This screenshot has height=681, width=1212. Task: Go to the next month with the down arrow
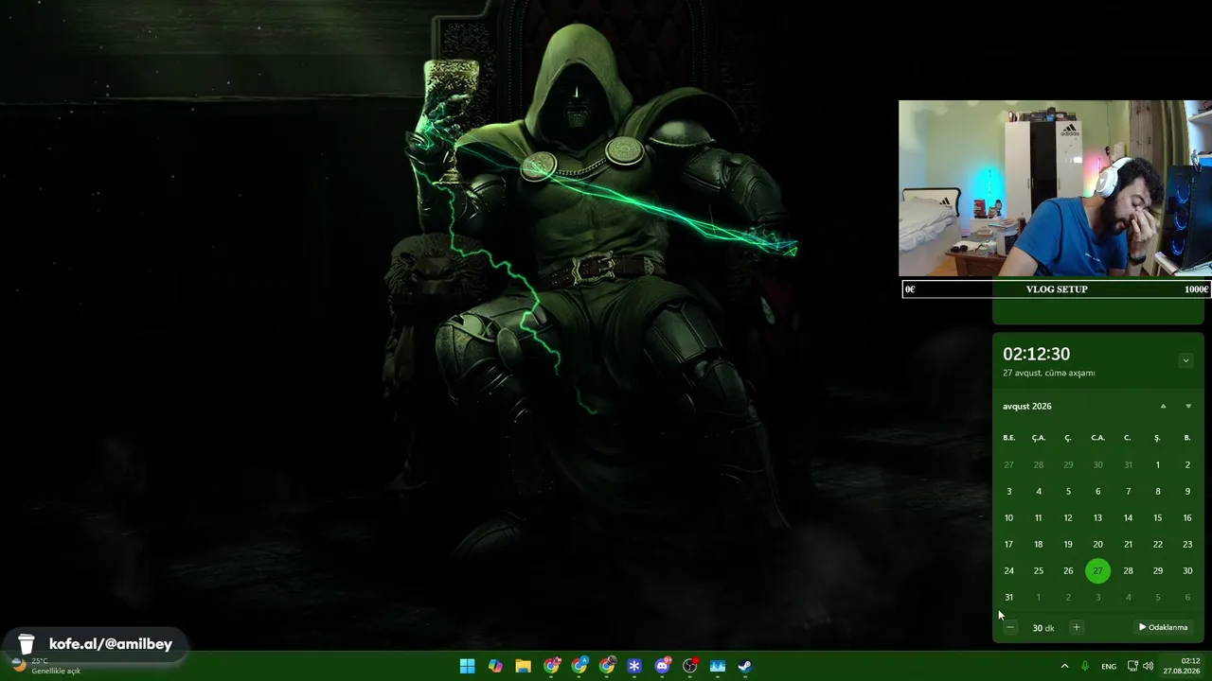[1188, 407]
